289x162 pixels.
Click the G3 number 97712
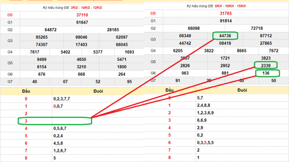(266, 36)
